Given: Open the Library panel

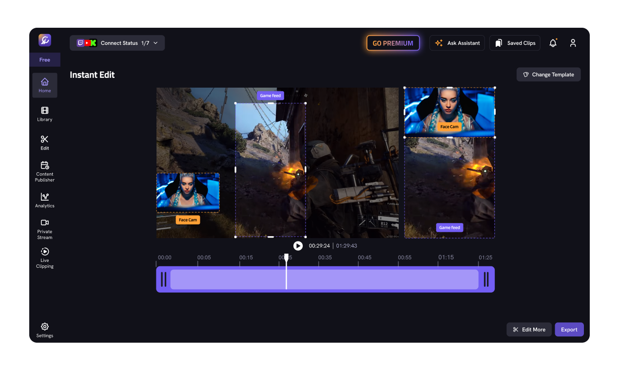Looking at the screenshot, I should click(44, 114).
